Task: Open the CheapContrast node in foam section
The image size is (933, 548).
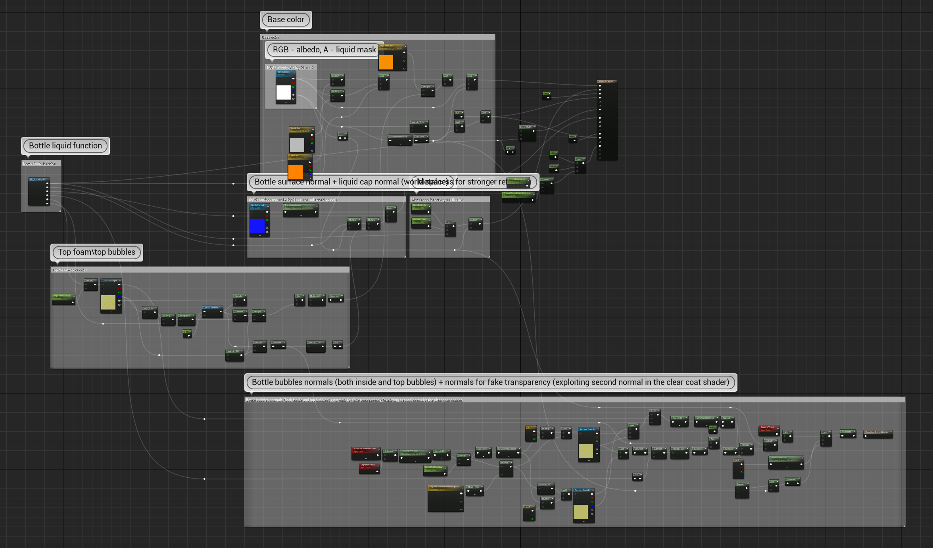Action: (x=211, y=308)
